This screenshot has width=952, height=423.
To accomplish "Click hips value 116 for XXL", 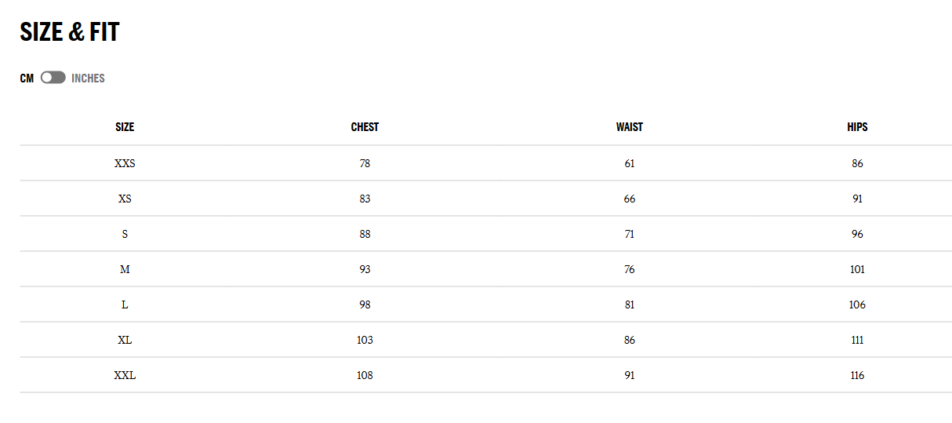I will pyautogui.click(x=857, y=375).
